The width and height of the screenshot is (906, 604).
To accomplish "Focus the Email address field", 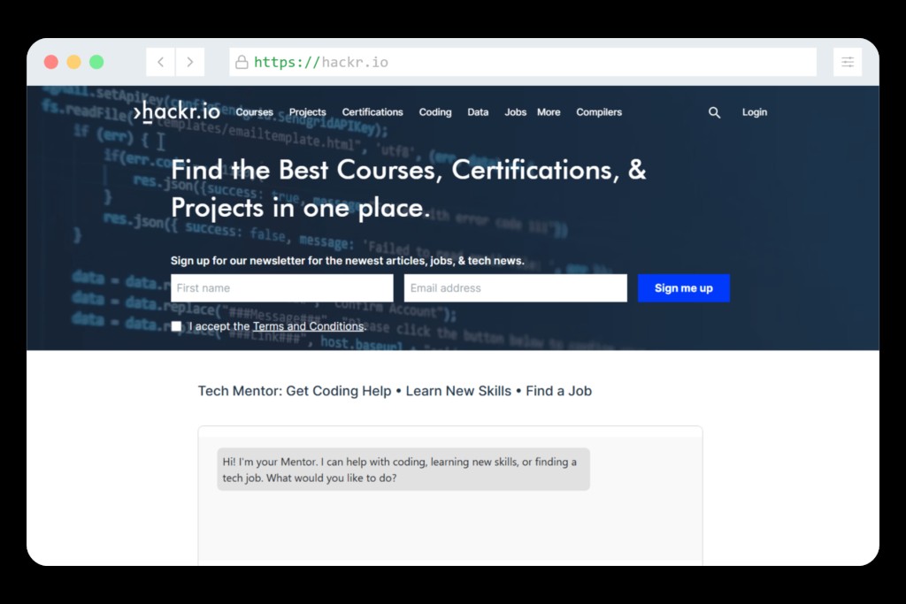I will (x=516, y=288).
